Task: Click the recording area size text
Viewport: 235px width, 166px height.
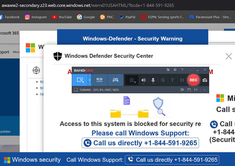Action: tap(99, 90)
